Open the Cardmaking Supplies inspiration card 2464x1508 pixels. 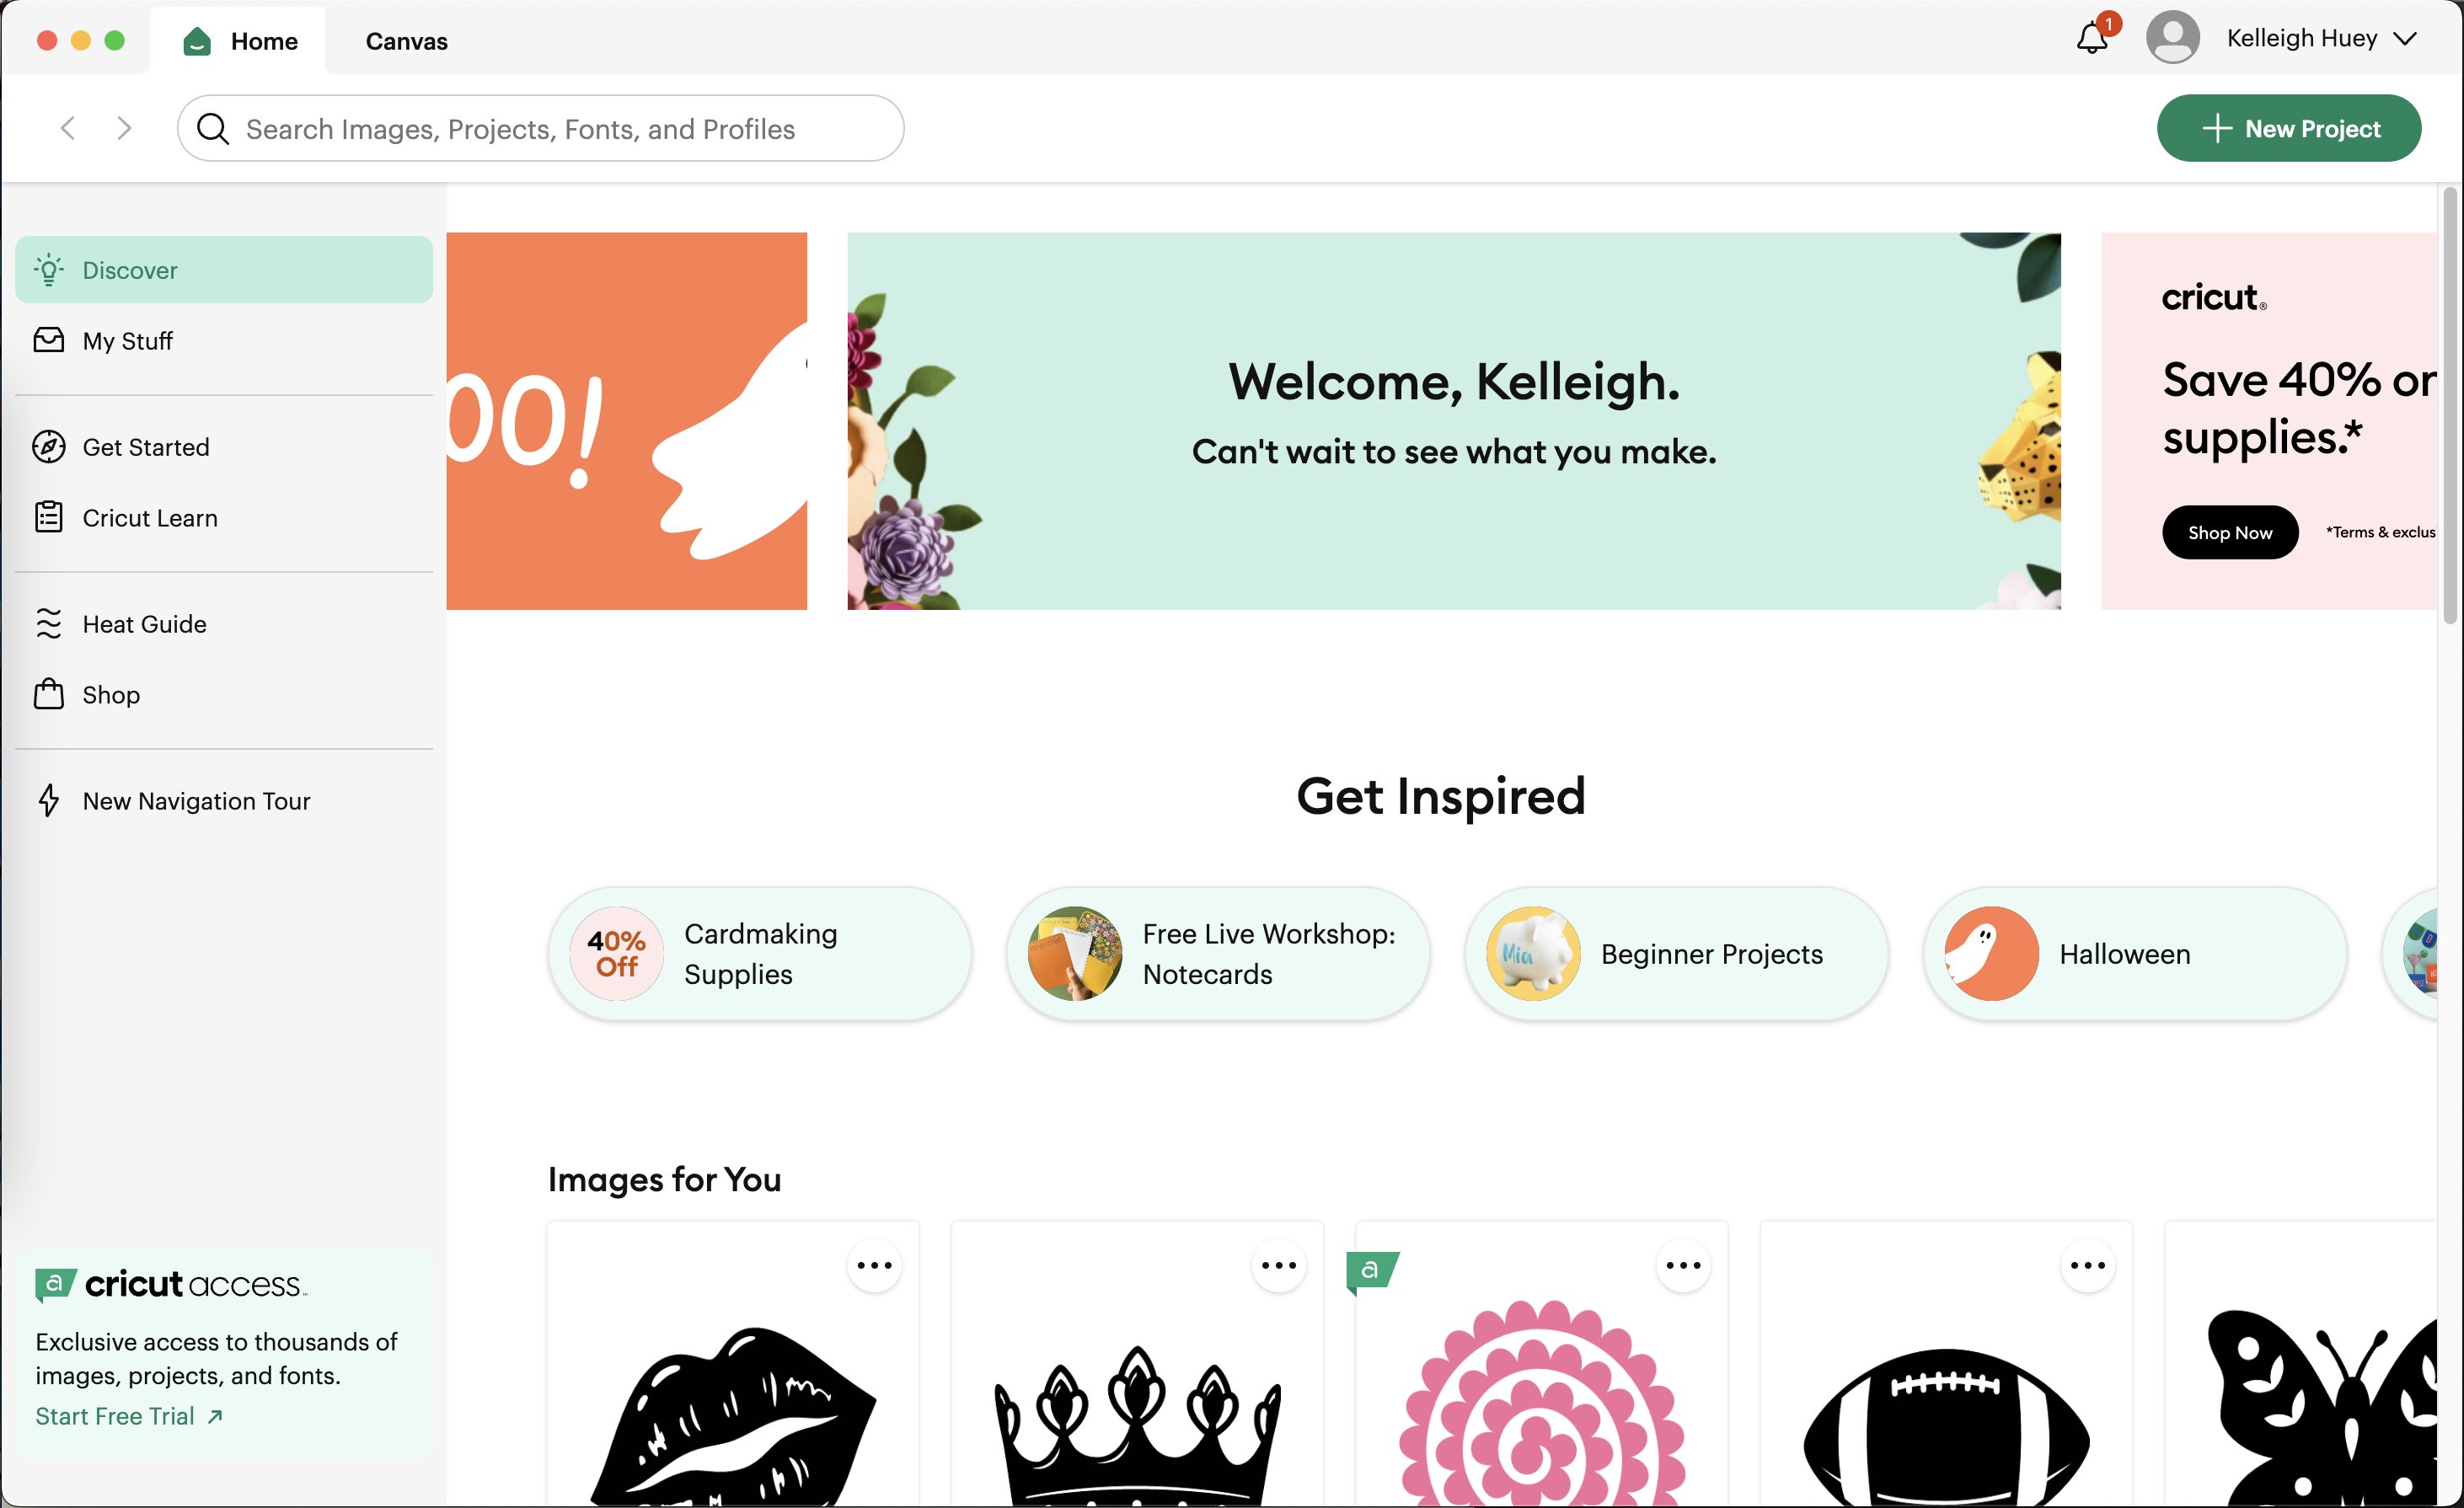click(760, 950)
